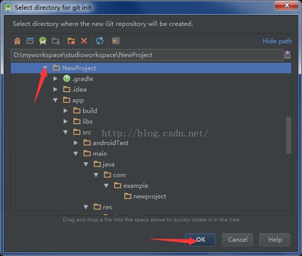Collapse the java folder
Image resolution: width=302 pixels, height=256 pixels.
86,164
